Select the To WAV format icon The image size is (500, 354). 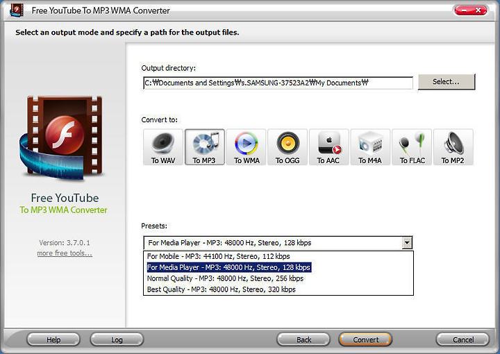[x=163, y=147]
